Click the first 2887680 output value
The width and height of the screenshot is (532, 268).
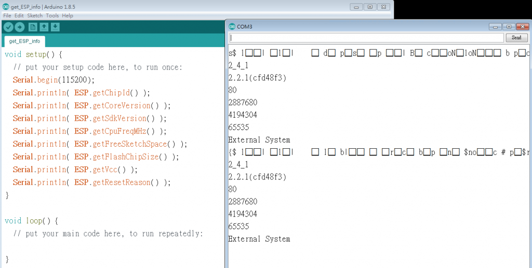click(x=243, y=103)
